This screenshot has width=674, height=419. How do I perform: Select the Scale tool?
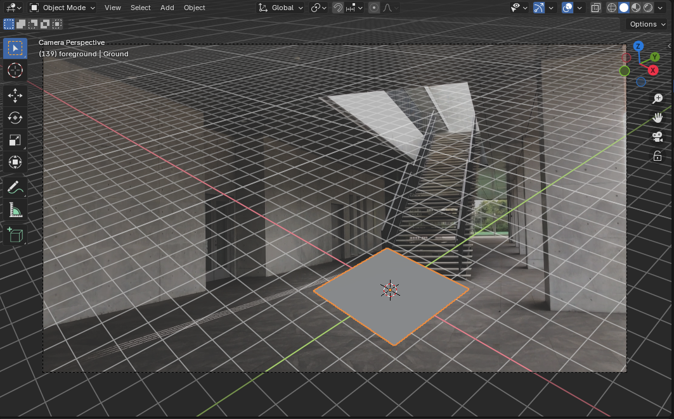click(15, 140)
